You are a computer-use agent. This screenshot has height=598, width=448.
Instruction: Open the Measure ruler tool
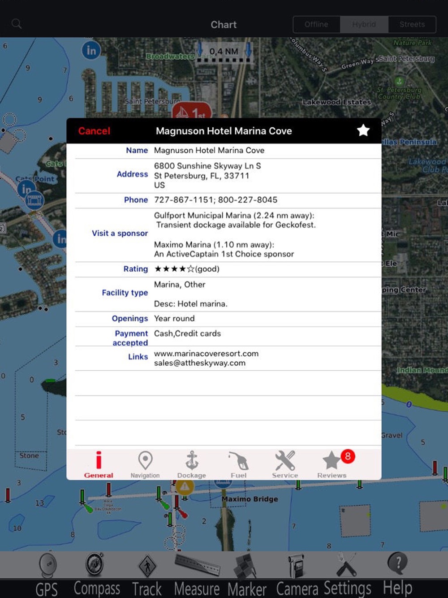coord(197,576)
